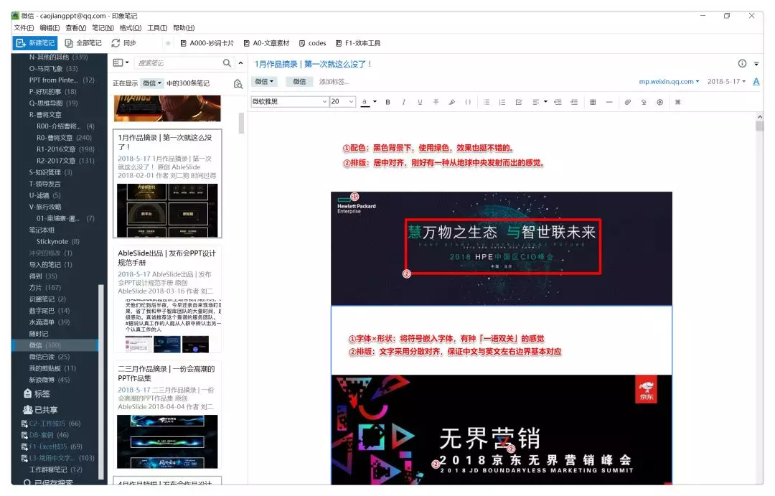Open the 编辑(E) menu
This screenshot has width=775, height=496.
pos(50,28)
